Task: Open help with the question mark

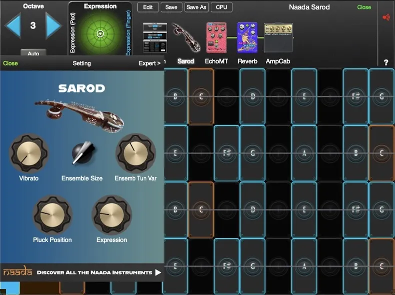Action: coord(386,62)
